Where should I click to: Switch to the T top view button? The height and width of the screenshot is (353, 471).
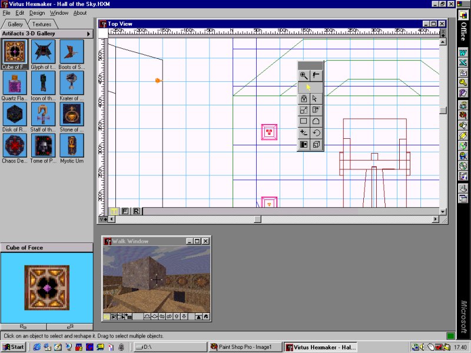tap(114, 211)
